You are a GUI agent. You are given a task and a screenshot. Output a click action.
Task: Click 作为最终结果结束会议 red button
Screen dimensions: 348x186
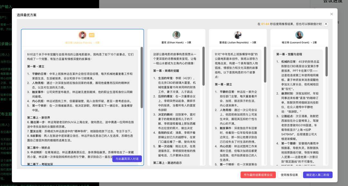click(x=258, y=175)
